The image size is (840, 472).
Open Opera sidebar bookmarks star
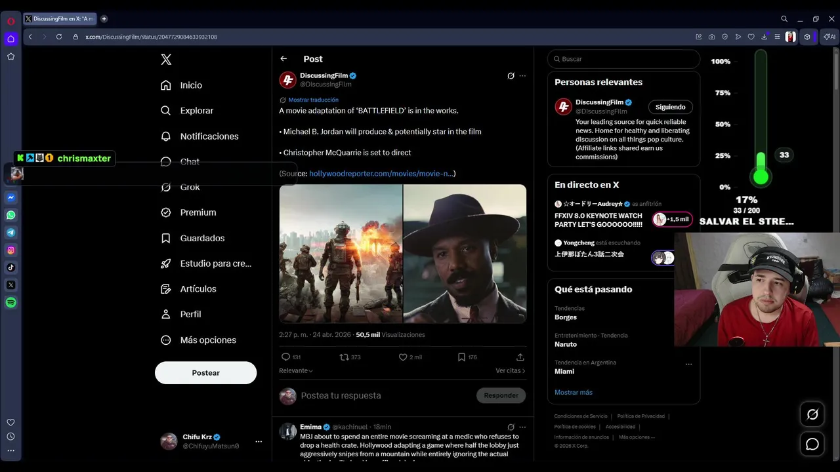click(x=11, y=56)
